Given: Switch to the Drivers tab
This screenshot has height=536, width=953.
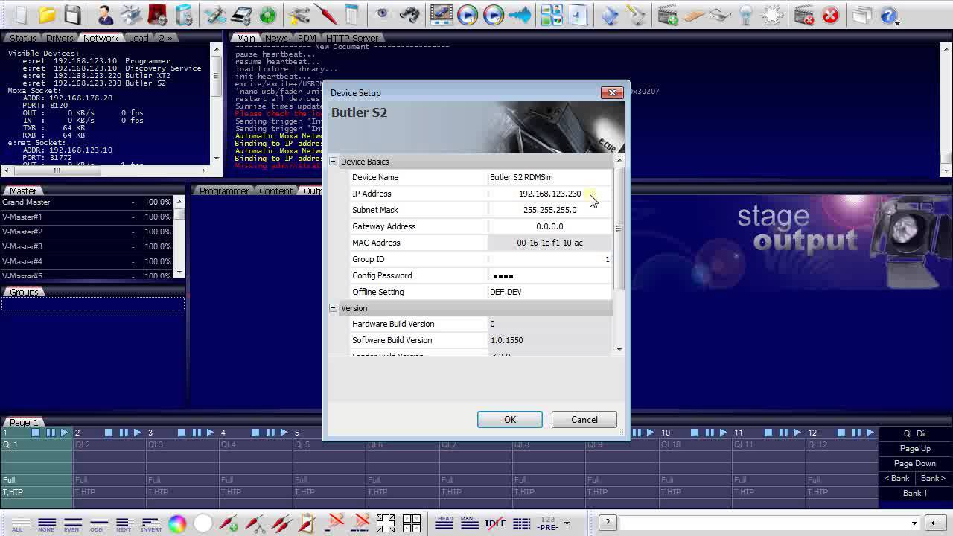Looking at the screenshot, I should (x=60, y=38).
